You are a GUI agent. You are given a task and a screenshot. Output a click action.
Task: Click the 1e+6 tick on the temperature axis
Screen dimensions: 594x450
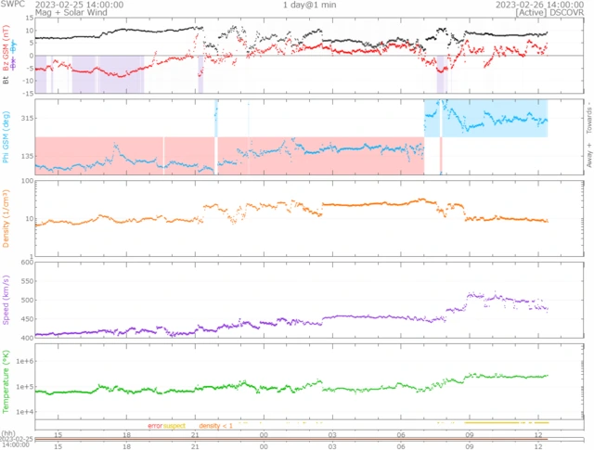point(25,361)
